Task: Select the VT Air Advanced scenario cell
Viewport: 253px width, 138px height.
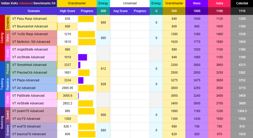Action: 34,88
